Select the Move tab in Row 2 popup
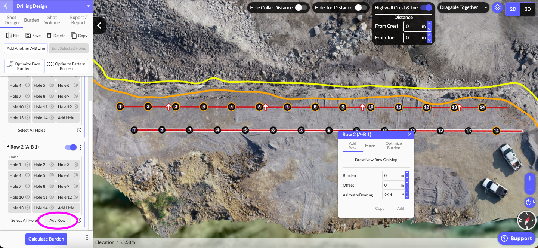Viewport: 538px width, 248px height. 370,146
